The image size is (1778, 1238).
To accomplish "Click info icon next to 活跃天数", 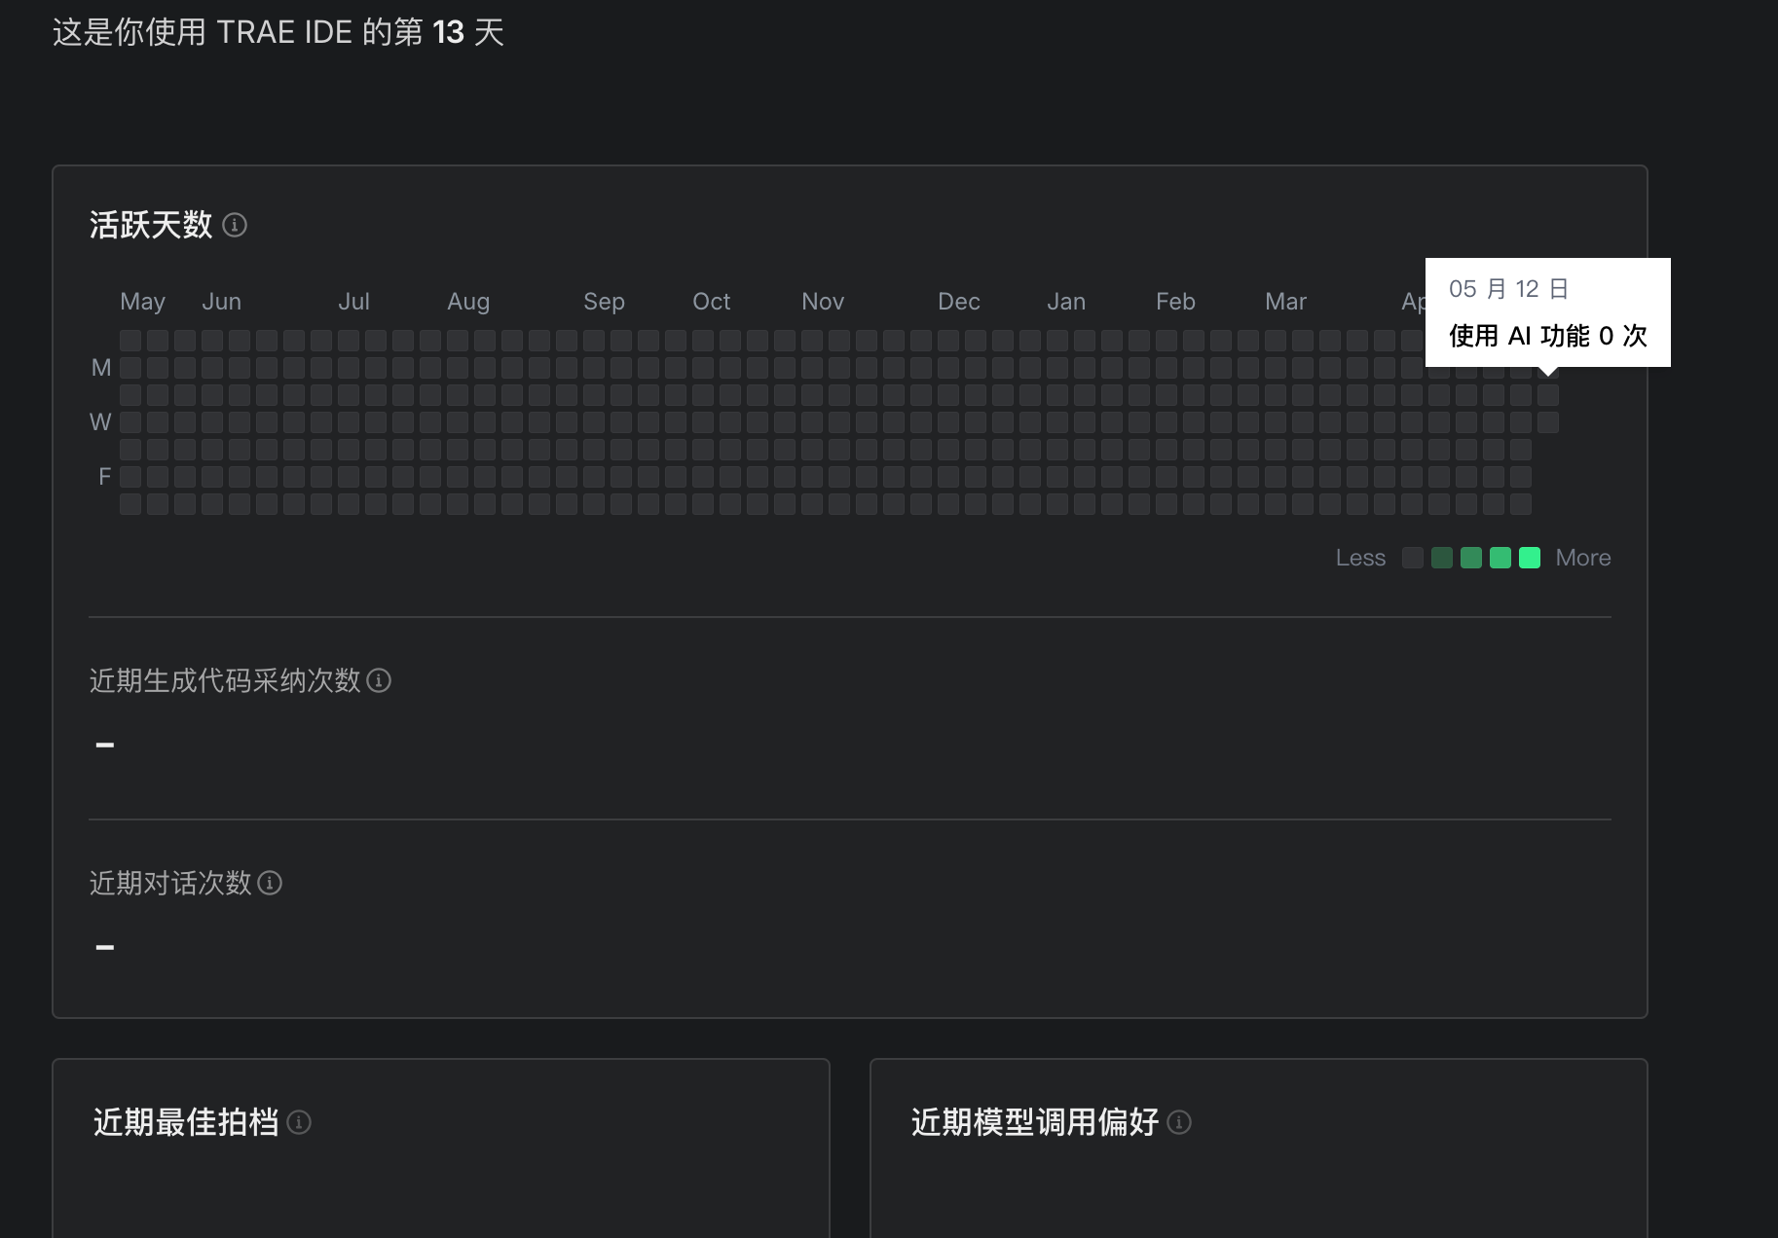I will click(x=235, y=225).
